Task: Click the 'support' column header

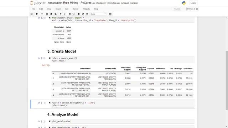Action: coord(151,69)
